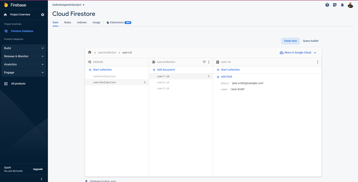
Task: Open usersCollection three-dot menu
Action: click(209, 62)
